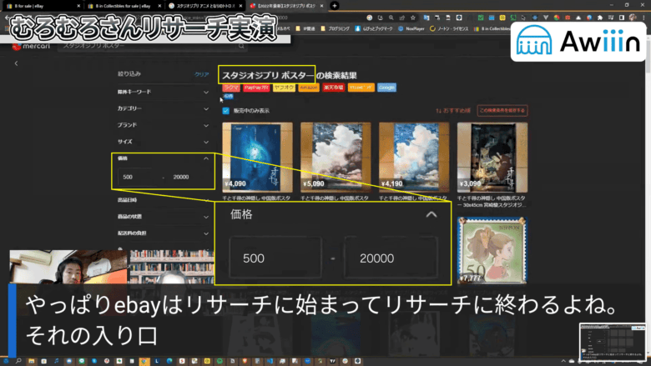
Task: Open Visual Studio Code from the taskbar
Action: pyautogui.click(x=270, y=361)
